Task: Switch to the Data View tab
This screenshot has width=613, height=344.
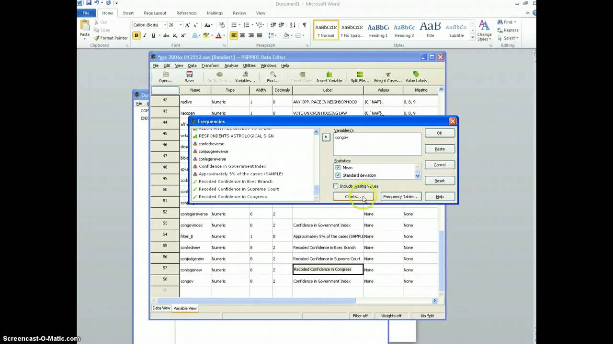Action: [x=161, y=308]
